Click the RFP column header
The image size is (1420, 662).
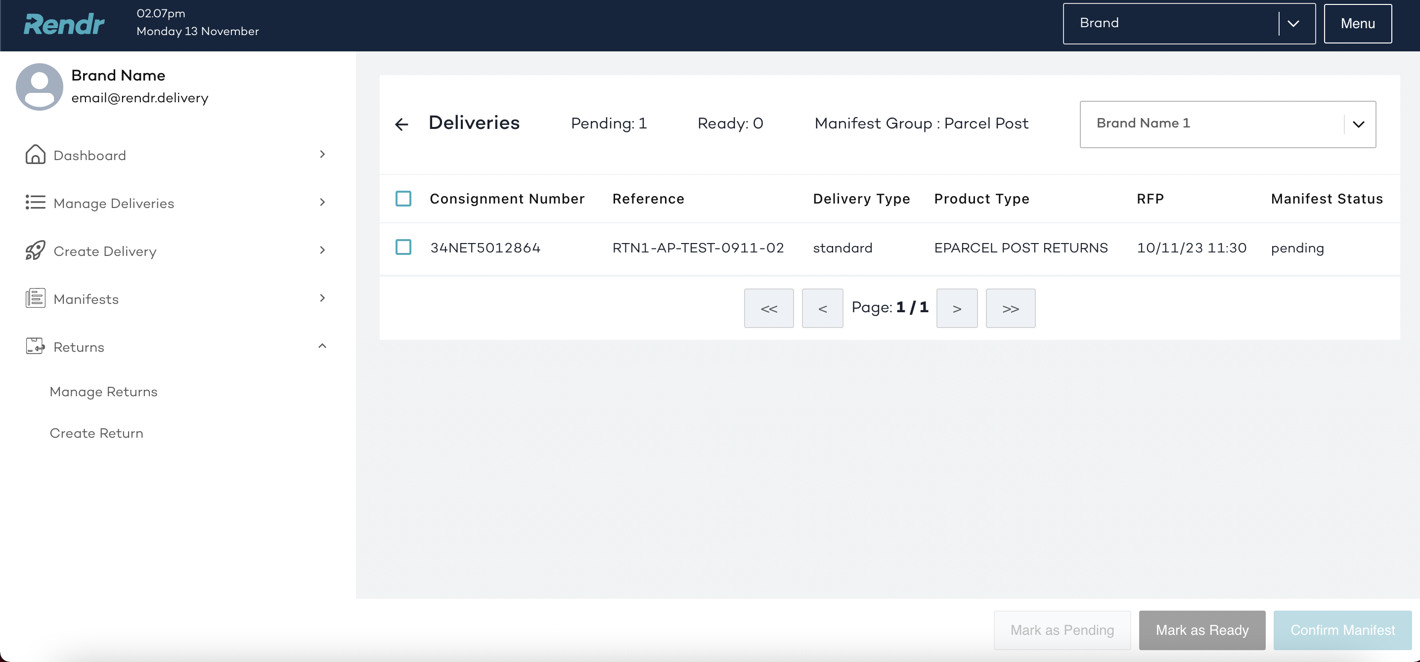click(1151, 199)
